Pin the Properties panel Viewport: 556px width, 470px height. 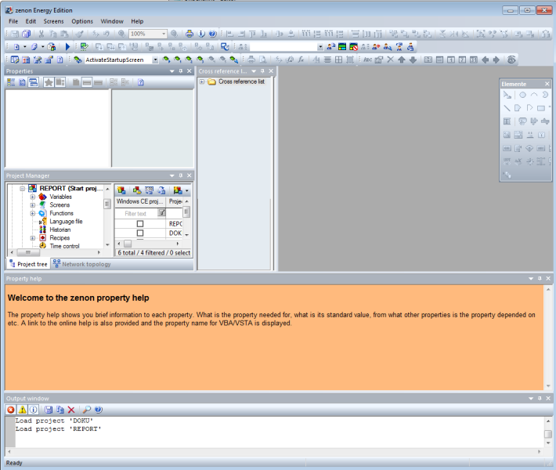click(181, 71)
